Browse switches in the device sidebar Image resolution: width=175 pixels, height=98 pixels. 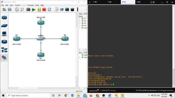pos(4,26)
